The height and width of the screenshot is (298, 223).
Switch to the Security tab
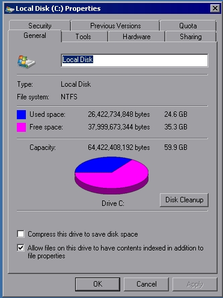40,25
